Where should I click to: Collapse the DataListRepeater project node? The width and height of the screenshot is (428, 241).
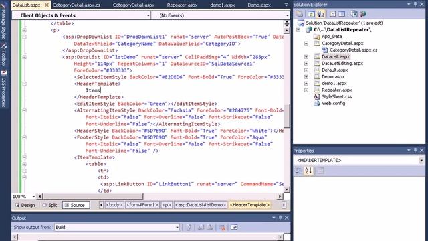pyautogui.click(x=299, y=29)
